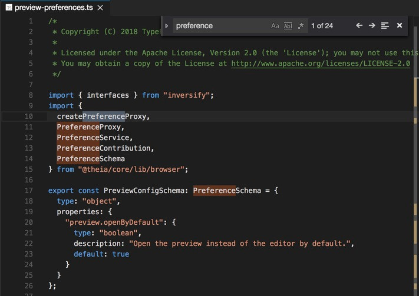Click "object" string on line 18
The width and height of the screenshot is (419, 296).
pos(99,201)
